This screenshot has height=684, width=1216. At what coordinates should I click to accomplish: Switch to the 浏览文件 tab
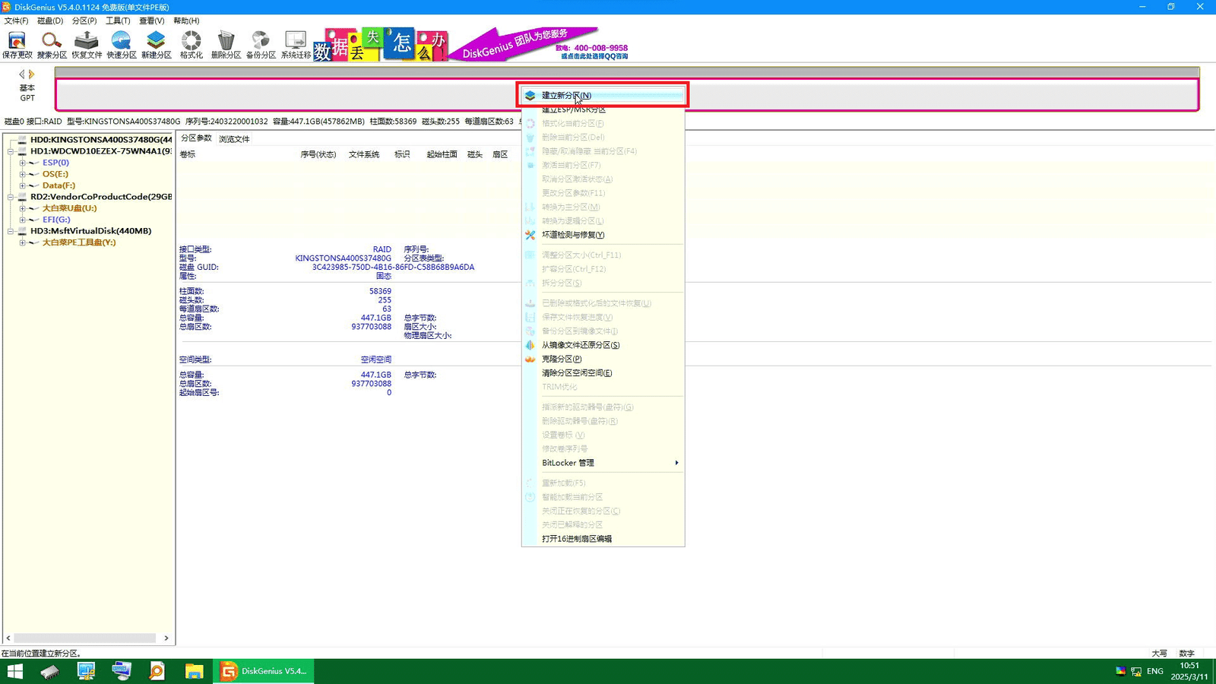tap(234, 139)
